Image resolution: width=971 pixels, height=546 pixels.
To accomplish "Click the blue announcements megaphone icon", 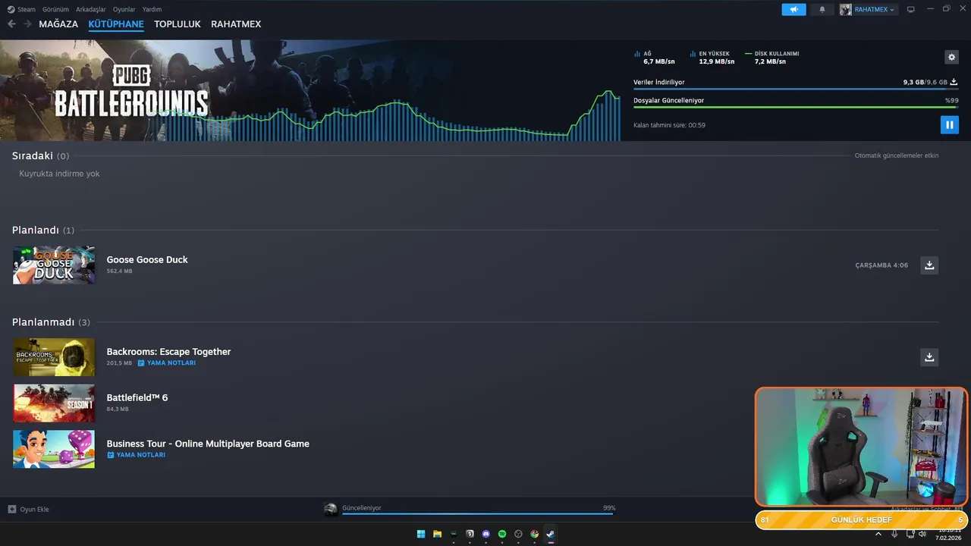I will [793, 10].
